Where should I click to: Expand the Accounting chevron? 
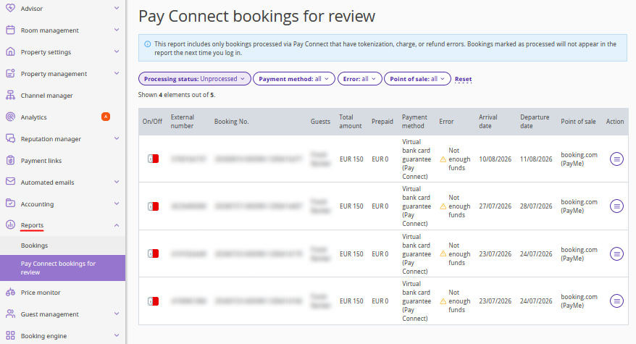117,204
